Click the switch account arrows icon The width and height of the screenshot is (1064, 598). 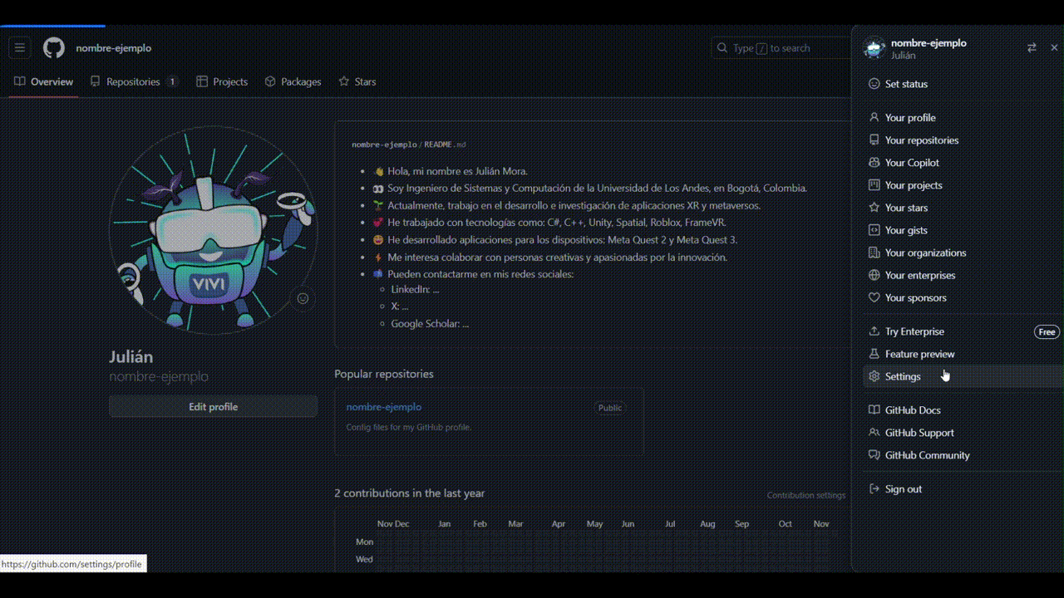1031,47
